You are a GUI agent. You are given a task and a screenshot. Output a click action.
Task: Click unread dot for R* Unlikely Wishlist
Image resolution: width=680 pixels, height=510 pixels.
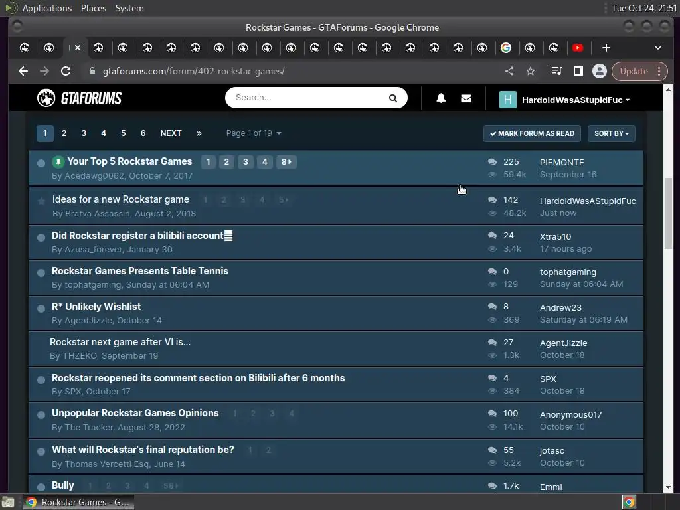(x=41, y=309)
